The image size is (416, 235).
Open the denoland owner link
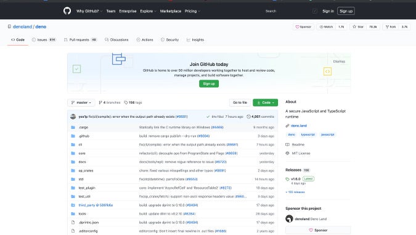pyautogui.click(x=22, y=27)
